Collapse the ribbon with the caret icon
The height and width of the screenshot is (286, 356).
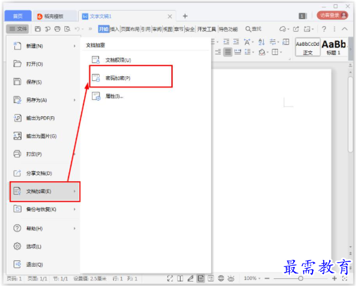click(x=345, y=29)
